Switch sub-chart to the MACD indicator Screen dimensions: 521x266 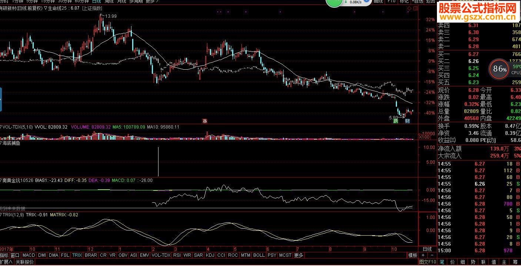tap(29, 255)
